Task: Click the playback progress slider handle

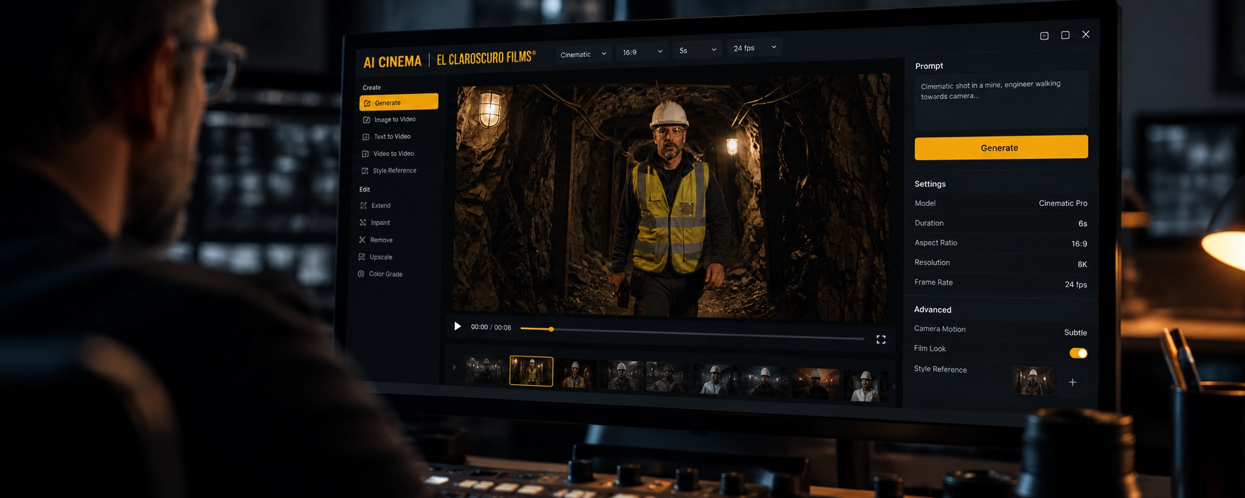Action: point(551,329)
